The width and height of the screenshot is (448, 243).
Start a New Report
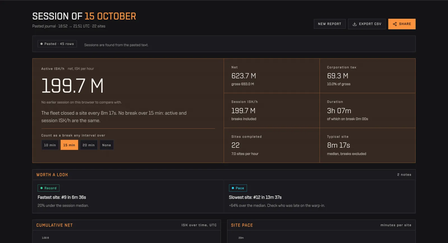(330, 24)
